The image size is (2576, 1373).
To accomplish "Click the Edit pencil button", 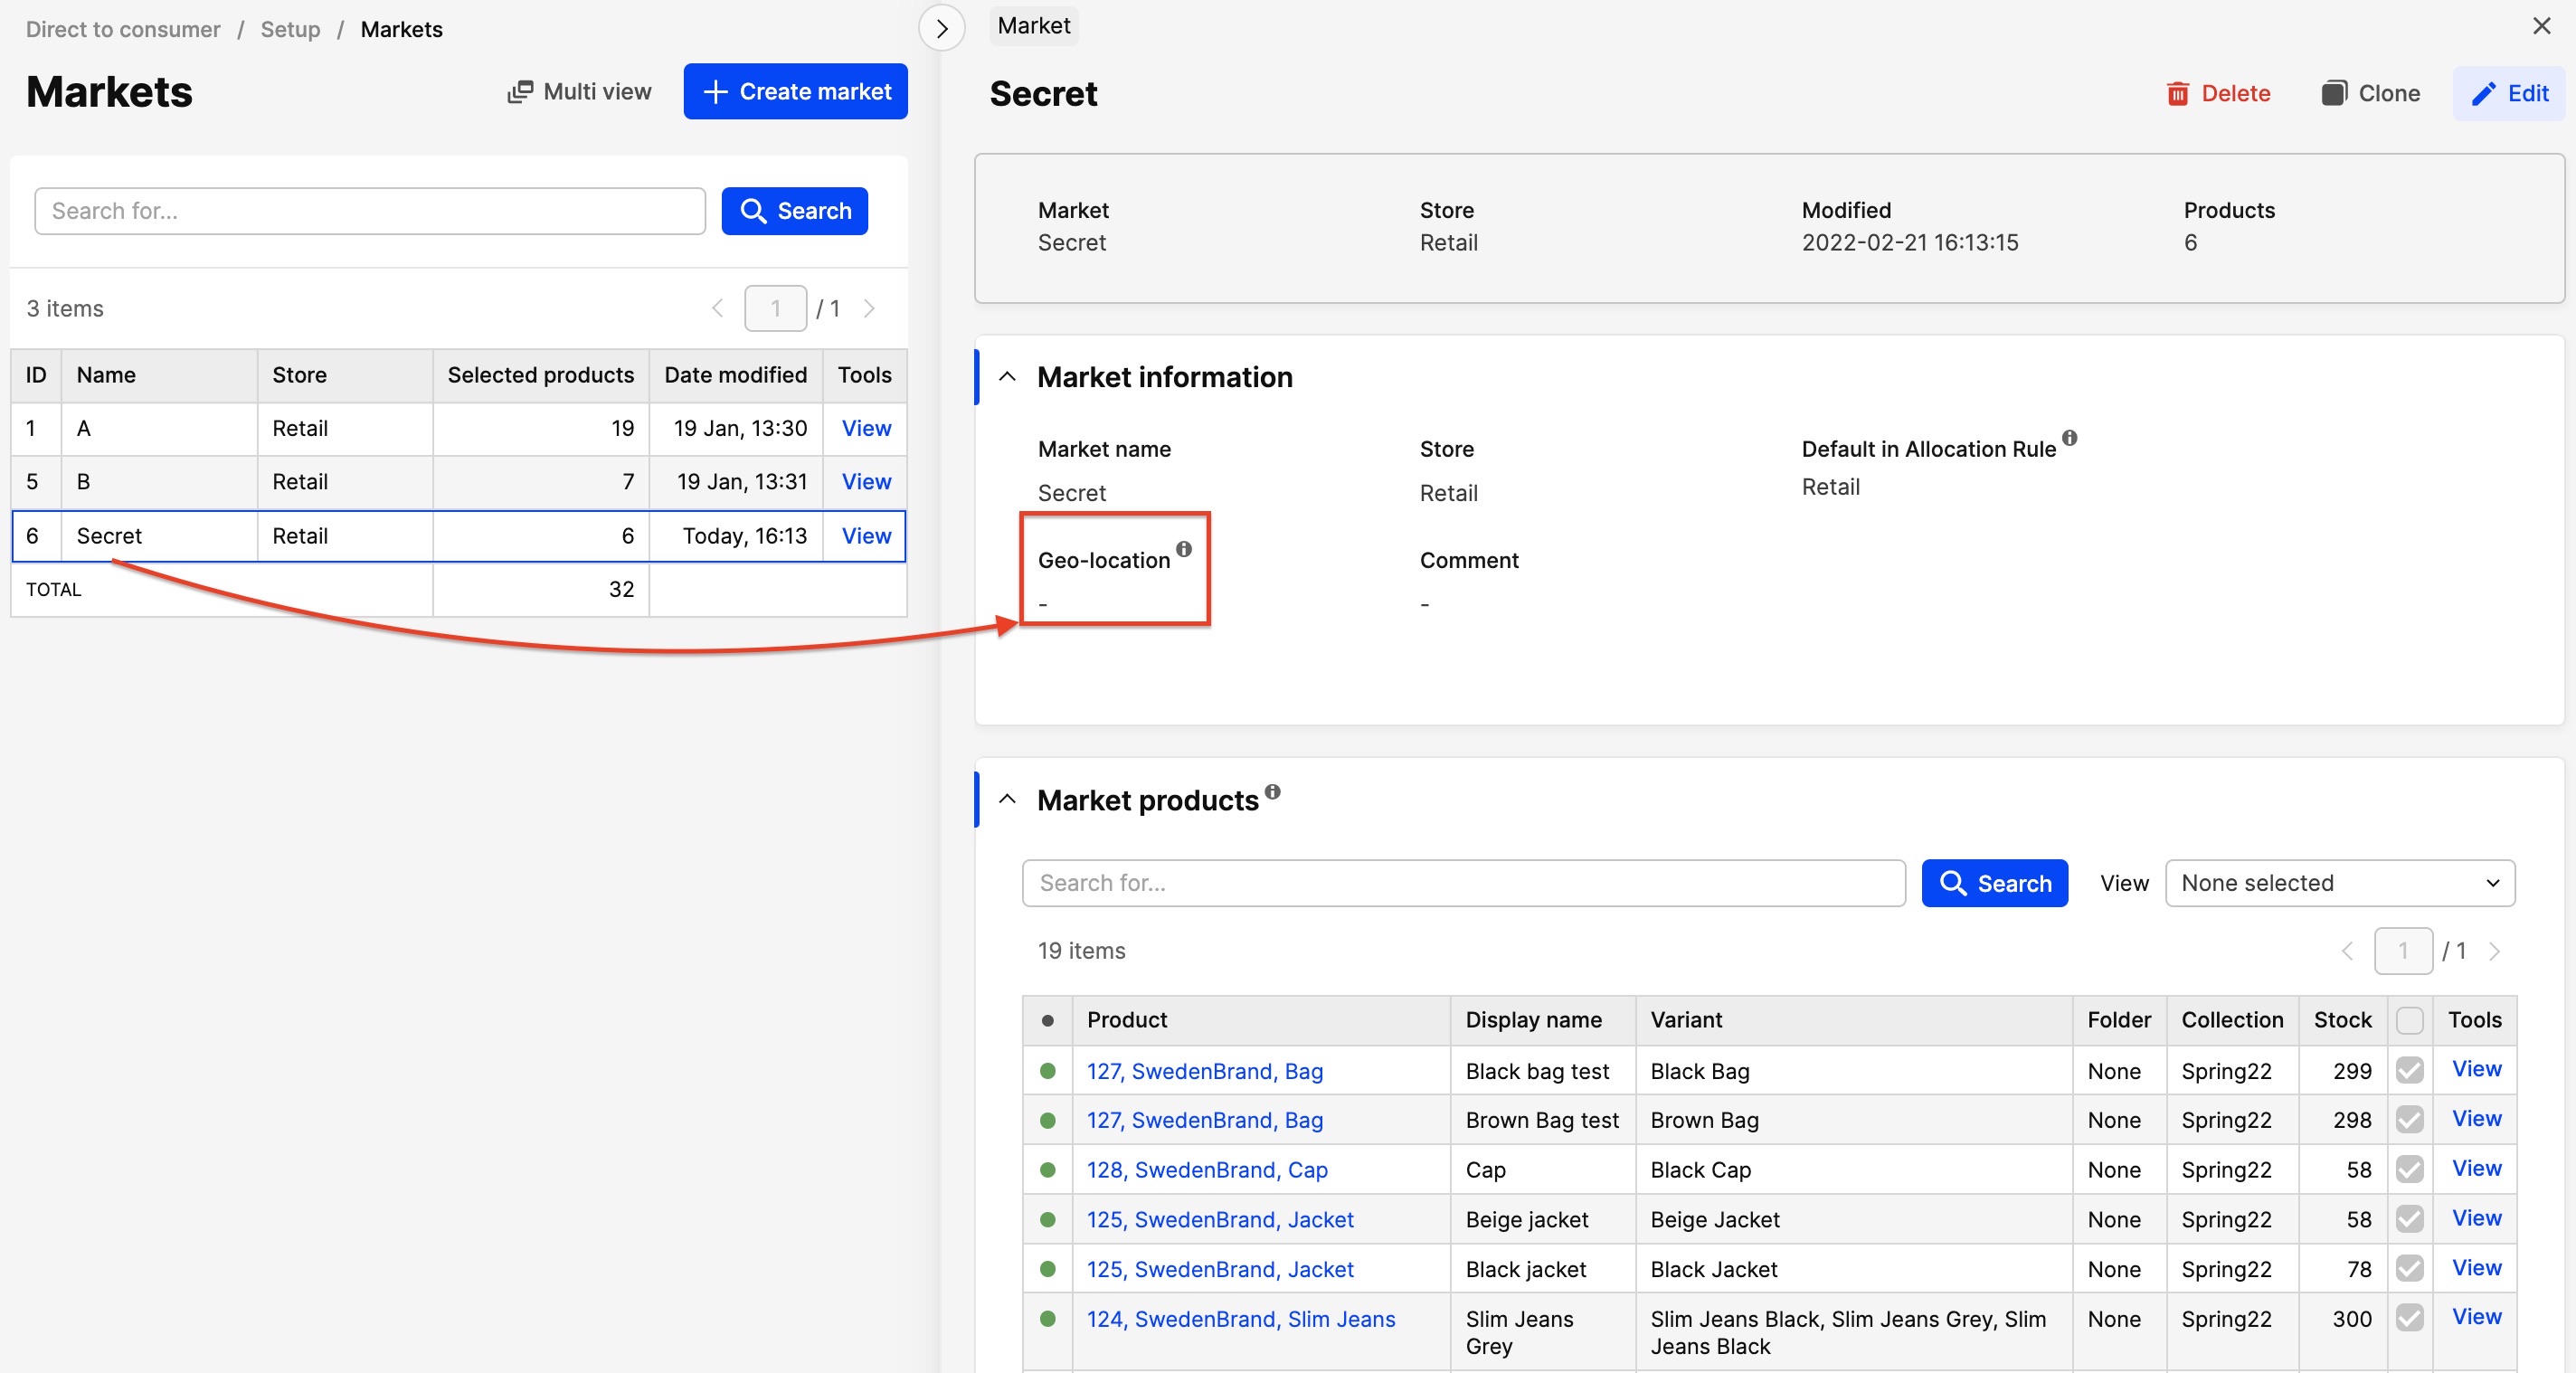I will (x=2509, y=93).
